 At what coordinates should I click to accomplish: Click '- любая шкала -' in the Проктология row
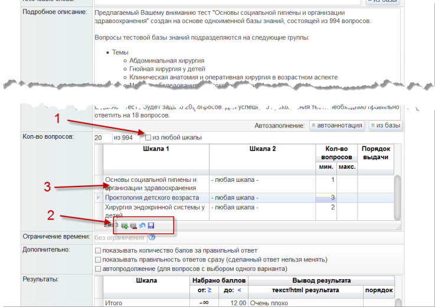235,198
